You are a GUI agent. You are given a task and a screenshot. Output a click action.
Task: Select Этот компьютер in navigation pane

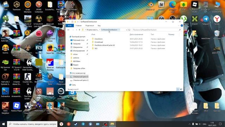[x=78, y=73]
